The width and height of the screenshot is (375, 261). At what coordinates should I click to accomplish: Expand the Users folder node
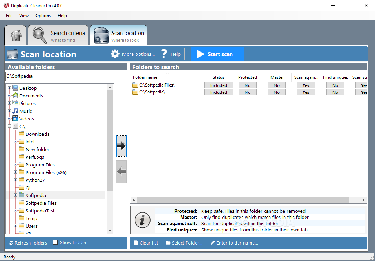[x=16, y=226]
